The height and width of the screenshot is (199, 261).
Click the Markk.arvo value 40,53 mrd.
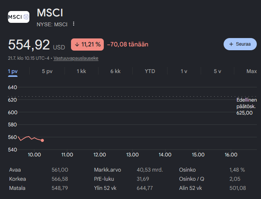(150, 170)
